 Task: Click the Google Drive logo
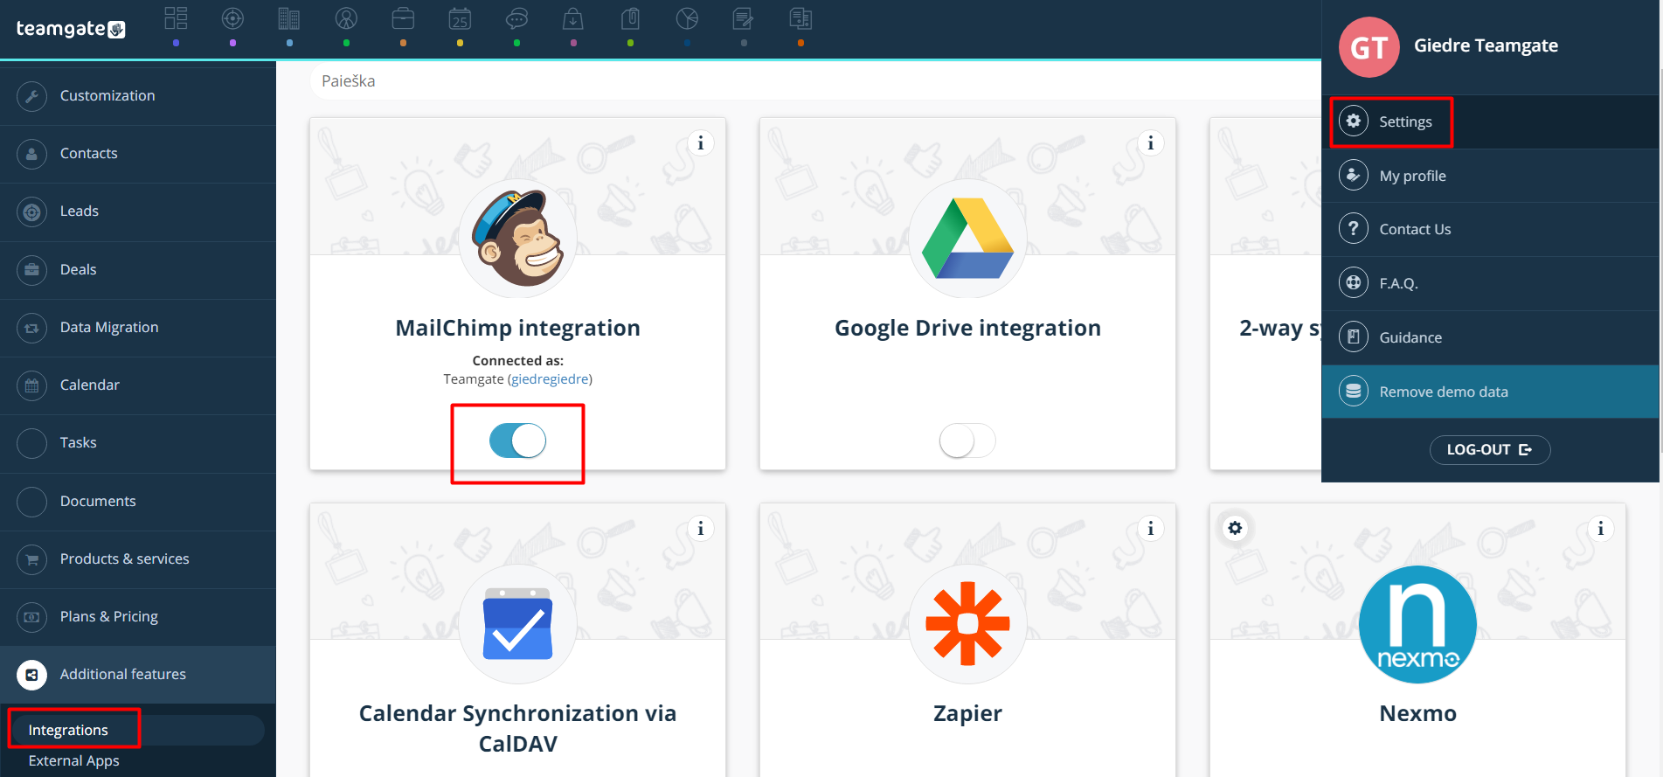967,239
